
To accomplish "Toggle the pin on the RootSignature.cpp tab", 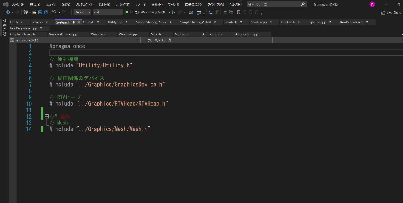I will (41, 28).
